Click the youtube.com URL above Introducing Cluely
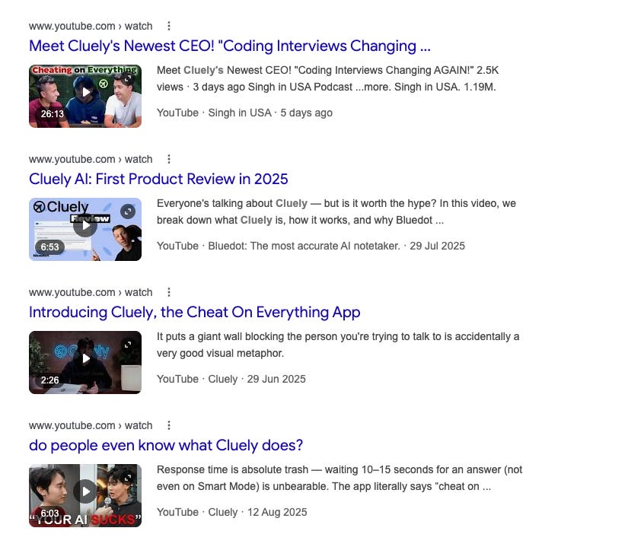This screenshot has height=547, width=644. pyautogui.click(x=91, y=293)
